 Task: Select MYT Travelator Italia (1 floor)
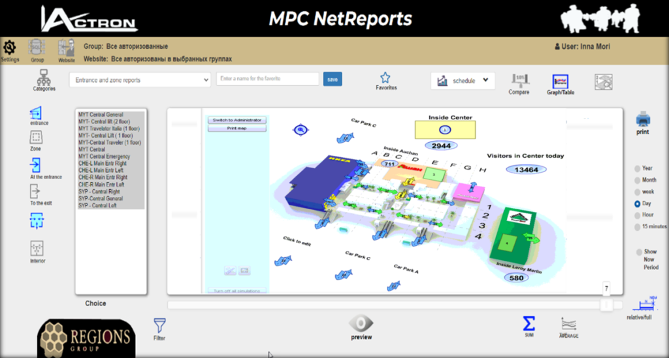coord(110,128)
